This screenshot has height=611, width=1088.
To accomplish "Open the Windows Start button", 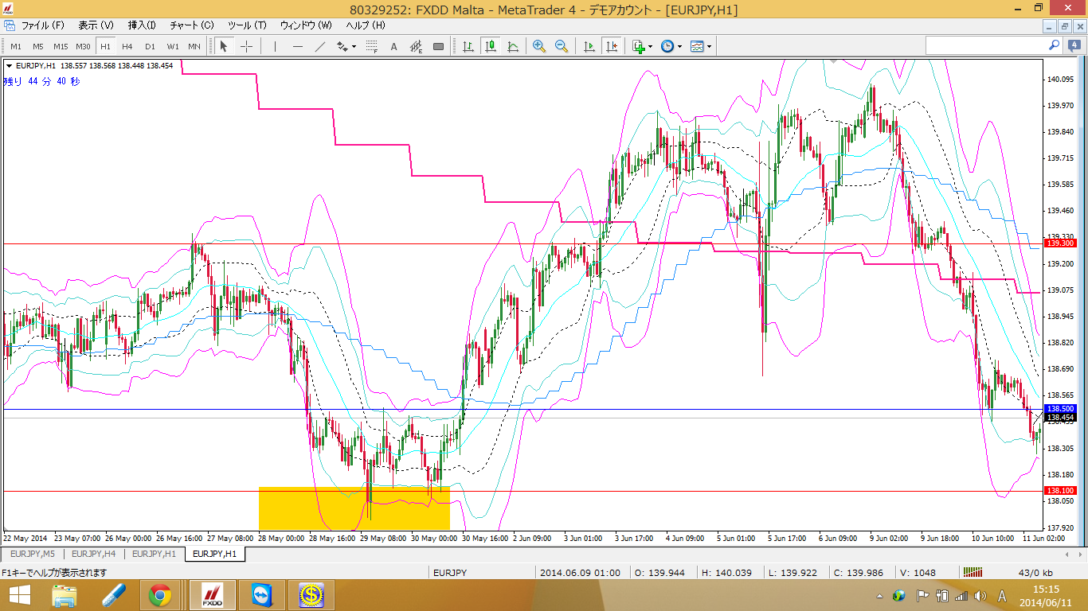I will click(22, 595).
